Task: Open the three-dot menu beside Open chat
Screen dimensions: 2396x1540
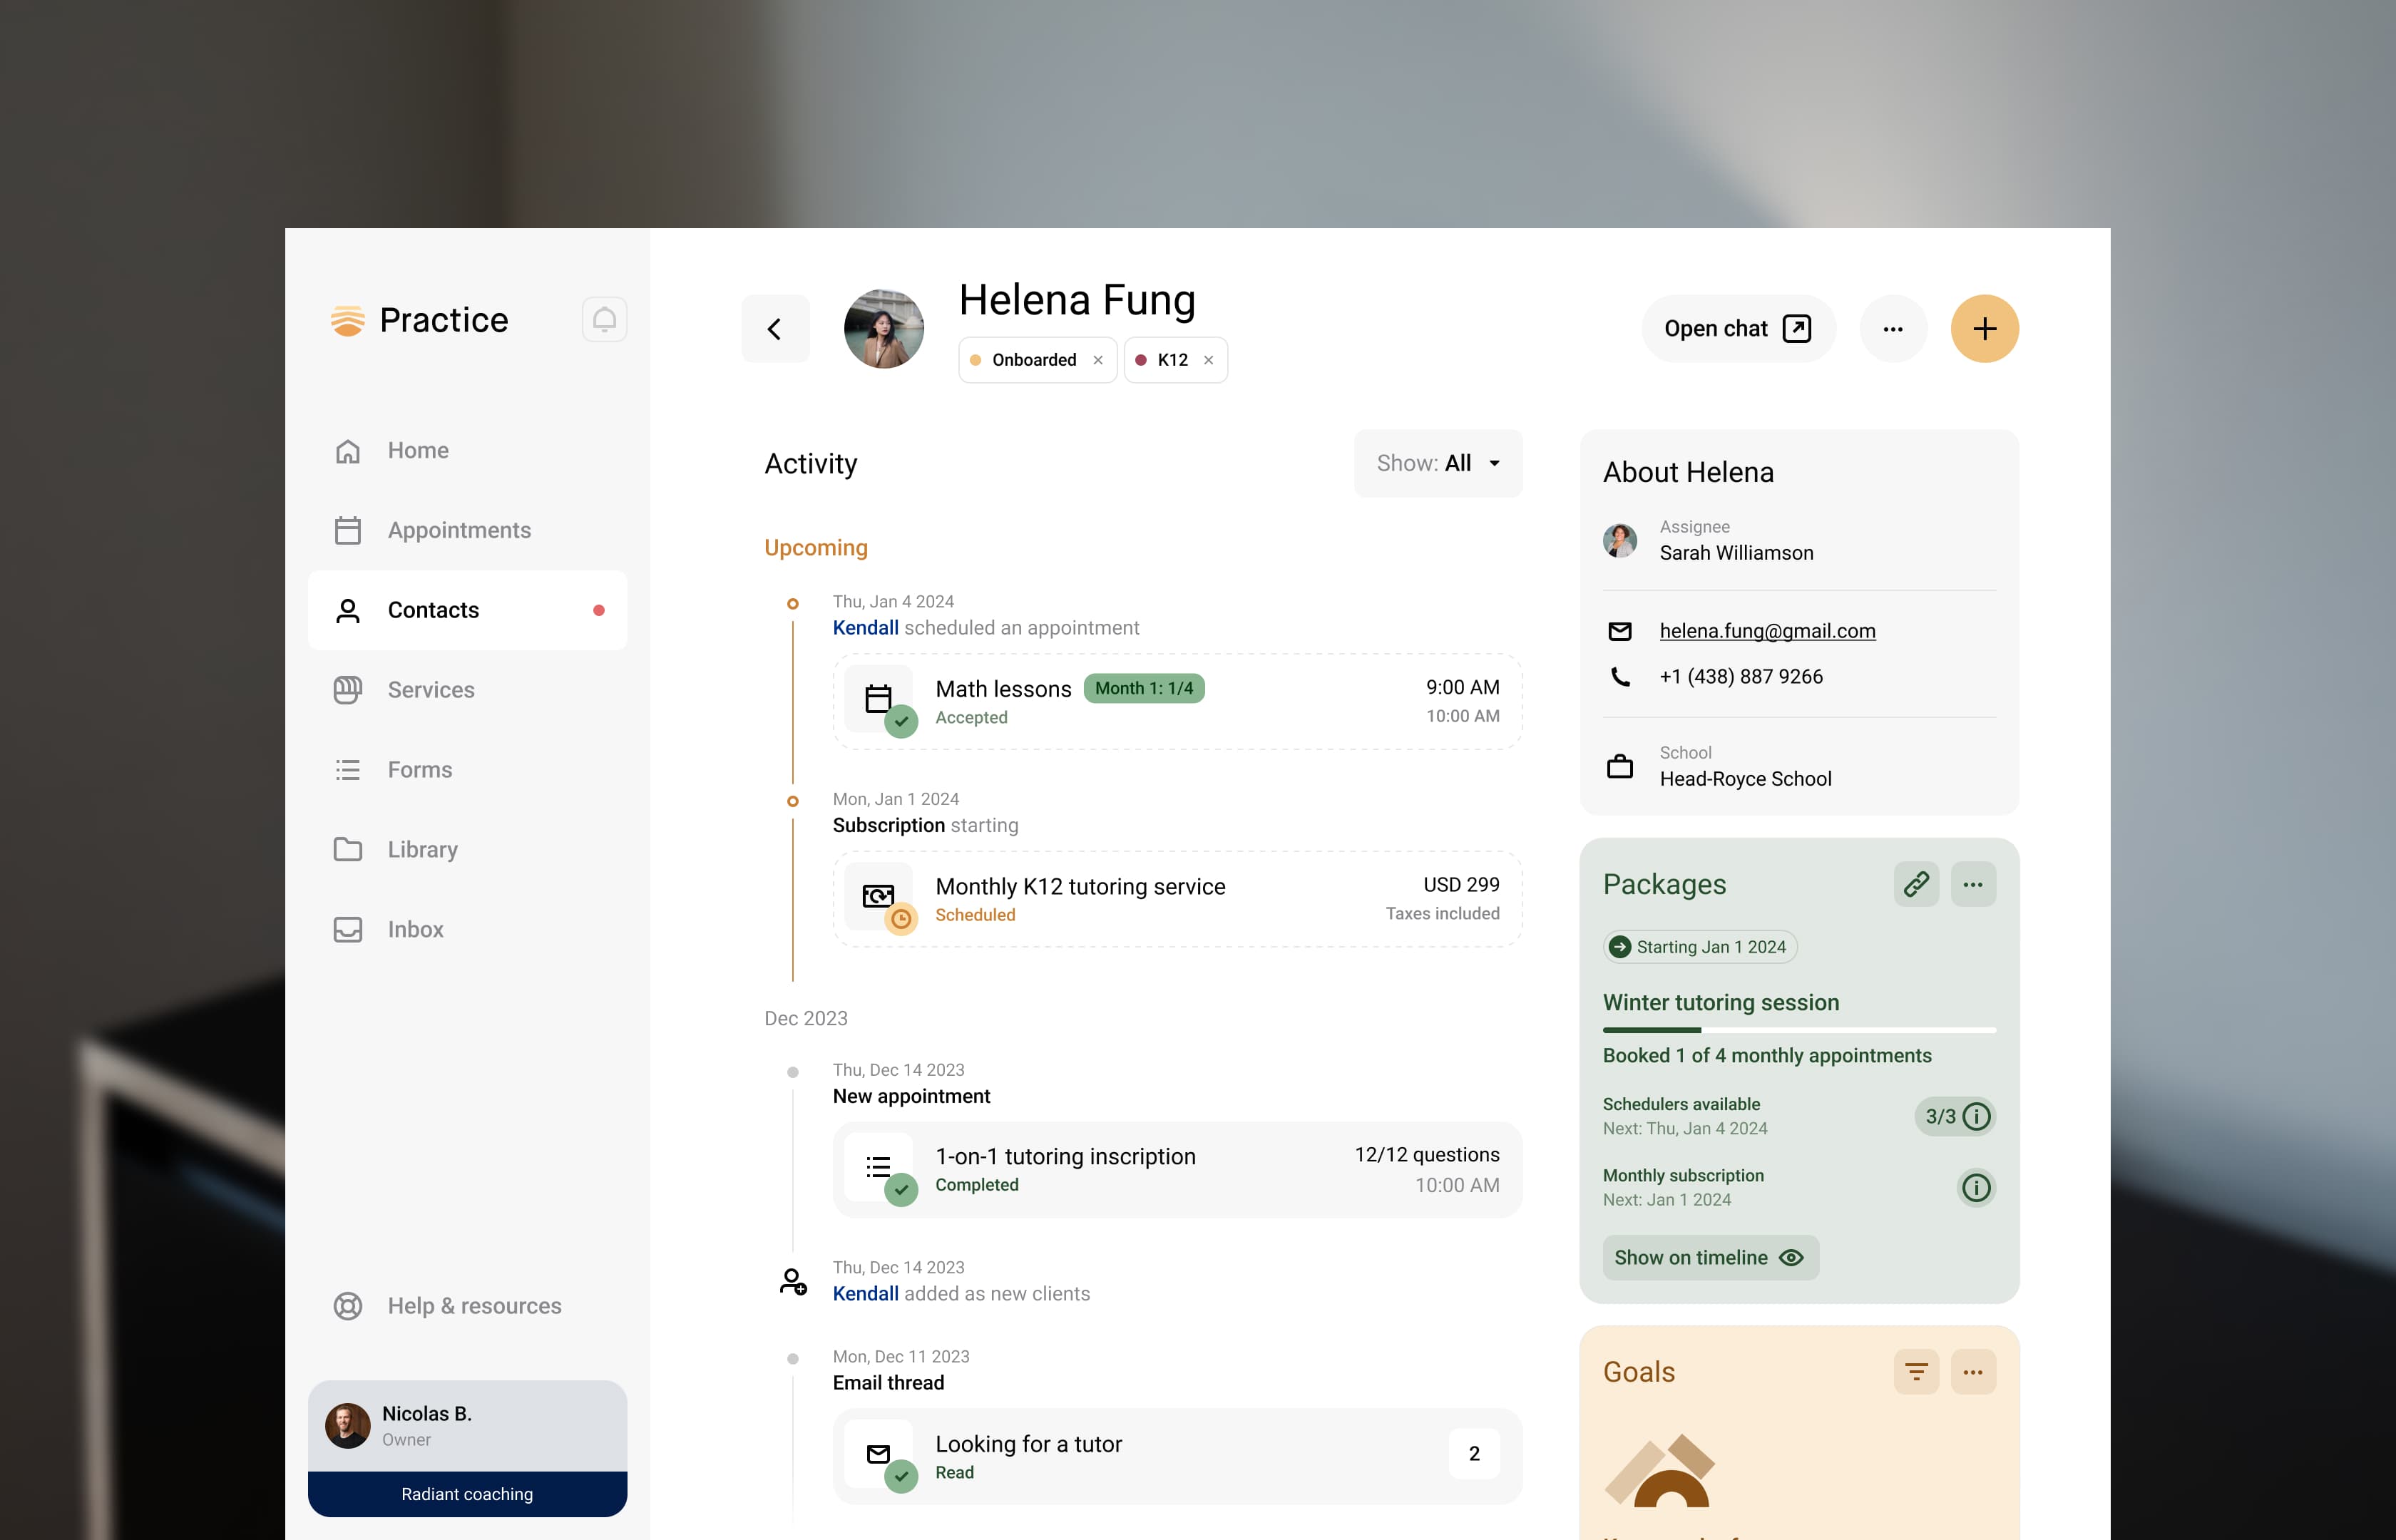Action: 1892,329
